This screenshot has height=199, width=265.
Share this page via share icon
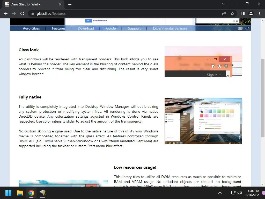tap(224, 13)
